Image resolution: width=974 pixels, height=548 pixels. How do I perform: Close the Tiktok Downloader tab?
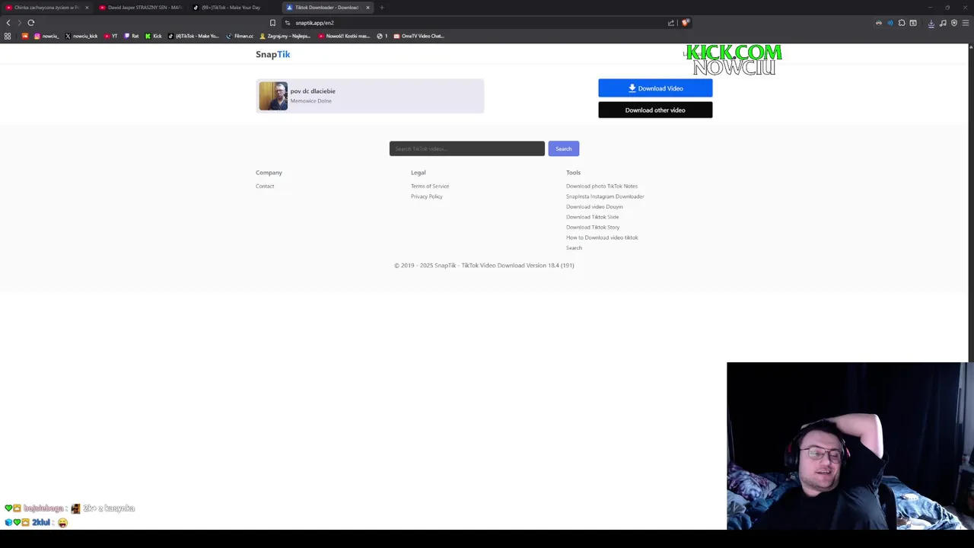point(368,8)
